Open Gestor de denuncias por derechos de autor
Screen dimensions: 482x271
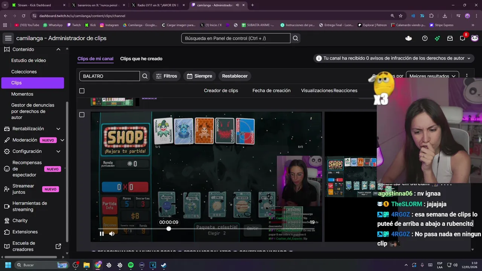[x=33, y=111]
